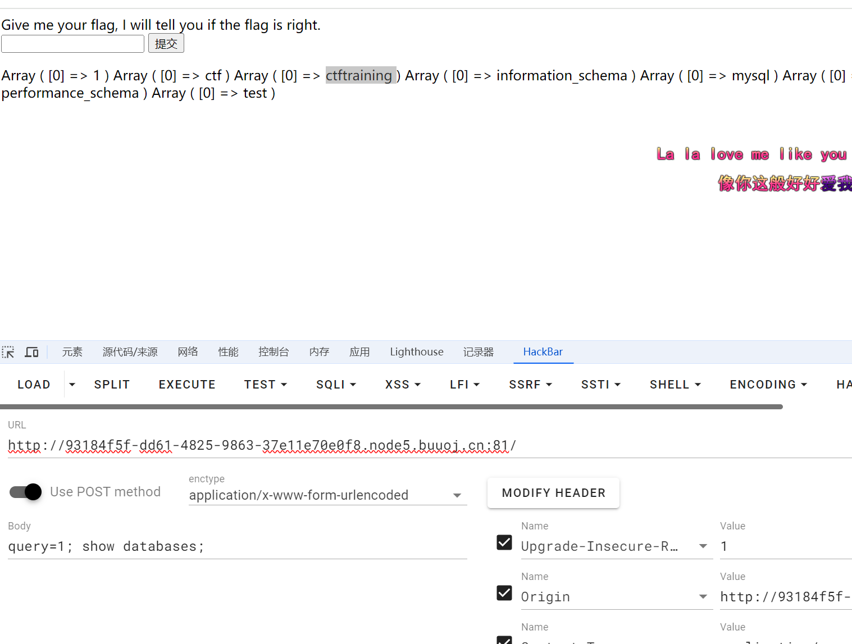Expand the ENCODING menu
The height and width of the screenshot is (644, 852).
coord(768,385)
